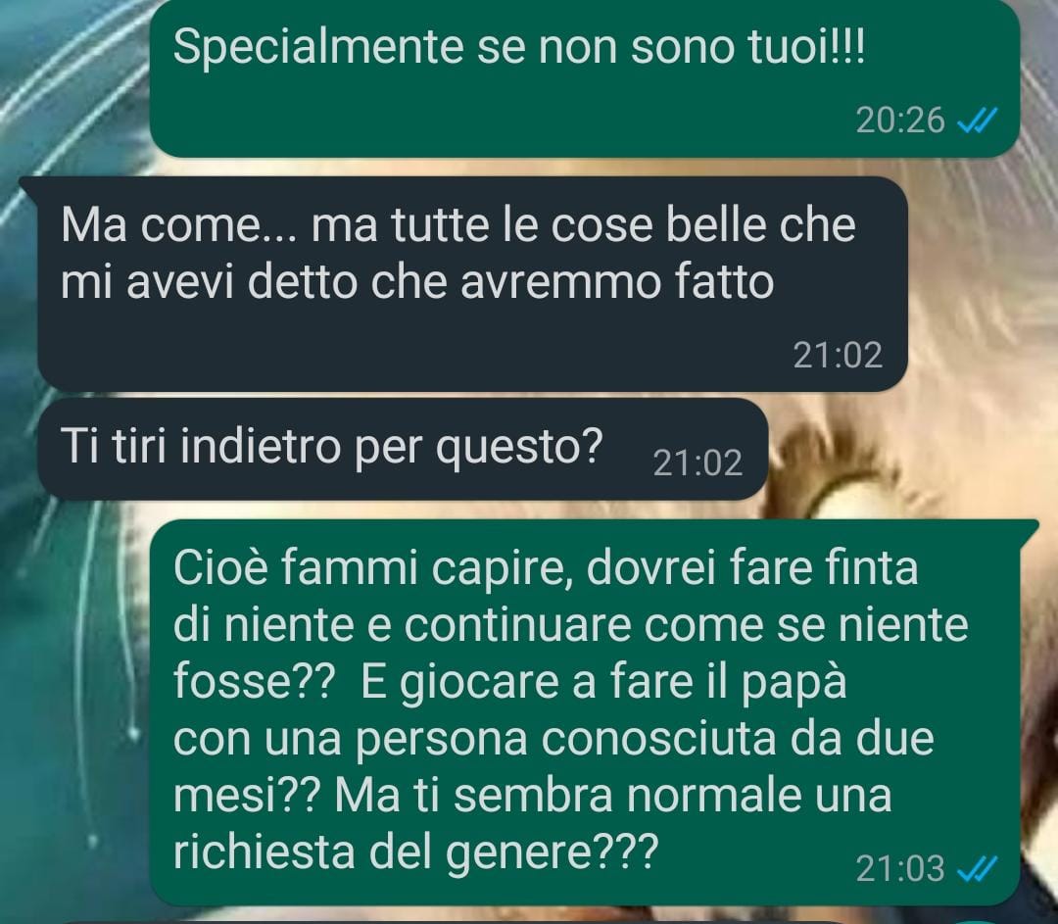Tap blue read-receipt ticks beside 20:26
Viewport: 1058px width, 924px height.
tap(977, 121)
